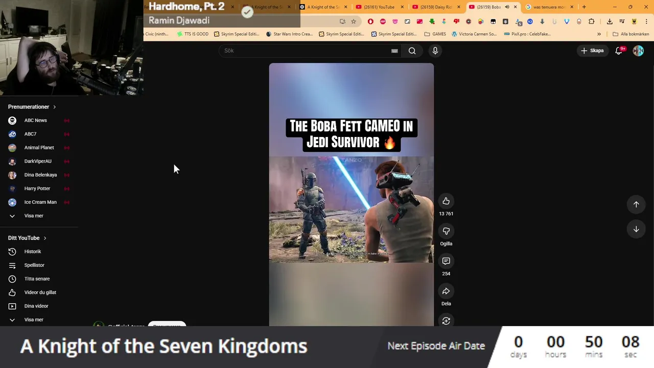The height and width of the screenshot is (368, 654).
Task: Switch to the A Knight of the S tab with dark icon
Action: pos(323,7)
